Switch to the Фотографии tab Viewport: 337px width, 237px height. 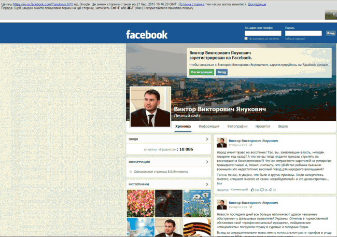237,127
